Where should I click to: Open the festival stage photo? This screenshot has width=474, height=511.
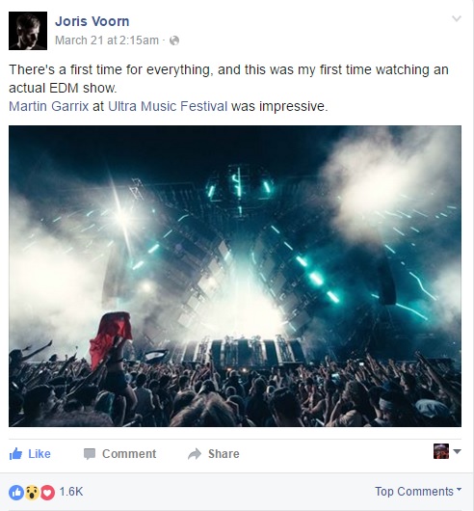point(235,276)
